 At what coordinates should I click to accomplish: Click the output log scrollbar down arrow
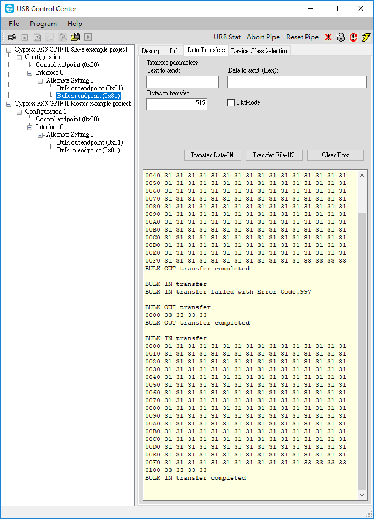[362, 495]
